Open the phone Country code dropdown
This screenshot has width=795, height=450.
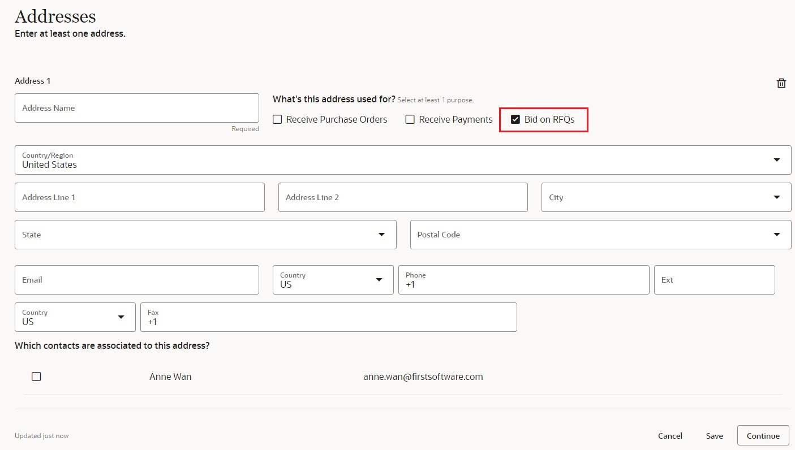click(333, 280)
